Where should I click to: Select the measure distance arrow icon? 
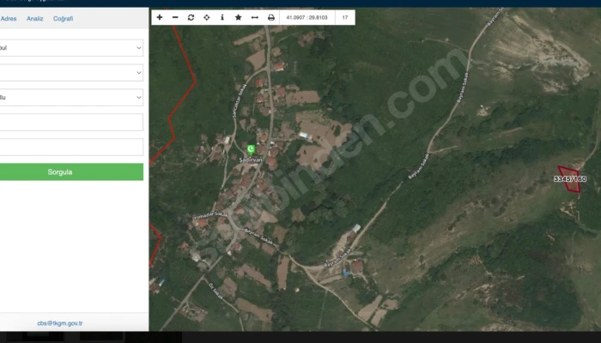click(x=254, y=17)
